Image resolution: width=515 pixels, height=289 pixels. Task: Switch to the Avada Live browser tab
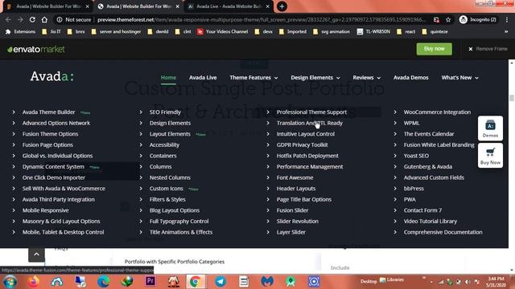[x=229, y=6]
